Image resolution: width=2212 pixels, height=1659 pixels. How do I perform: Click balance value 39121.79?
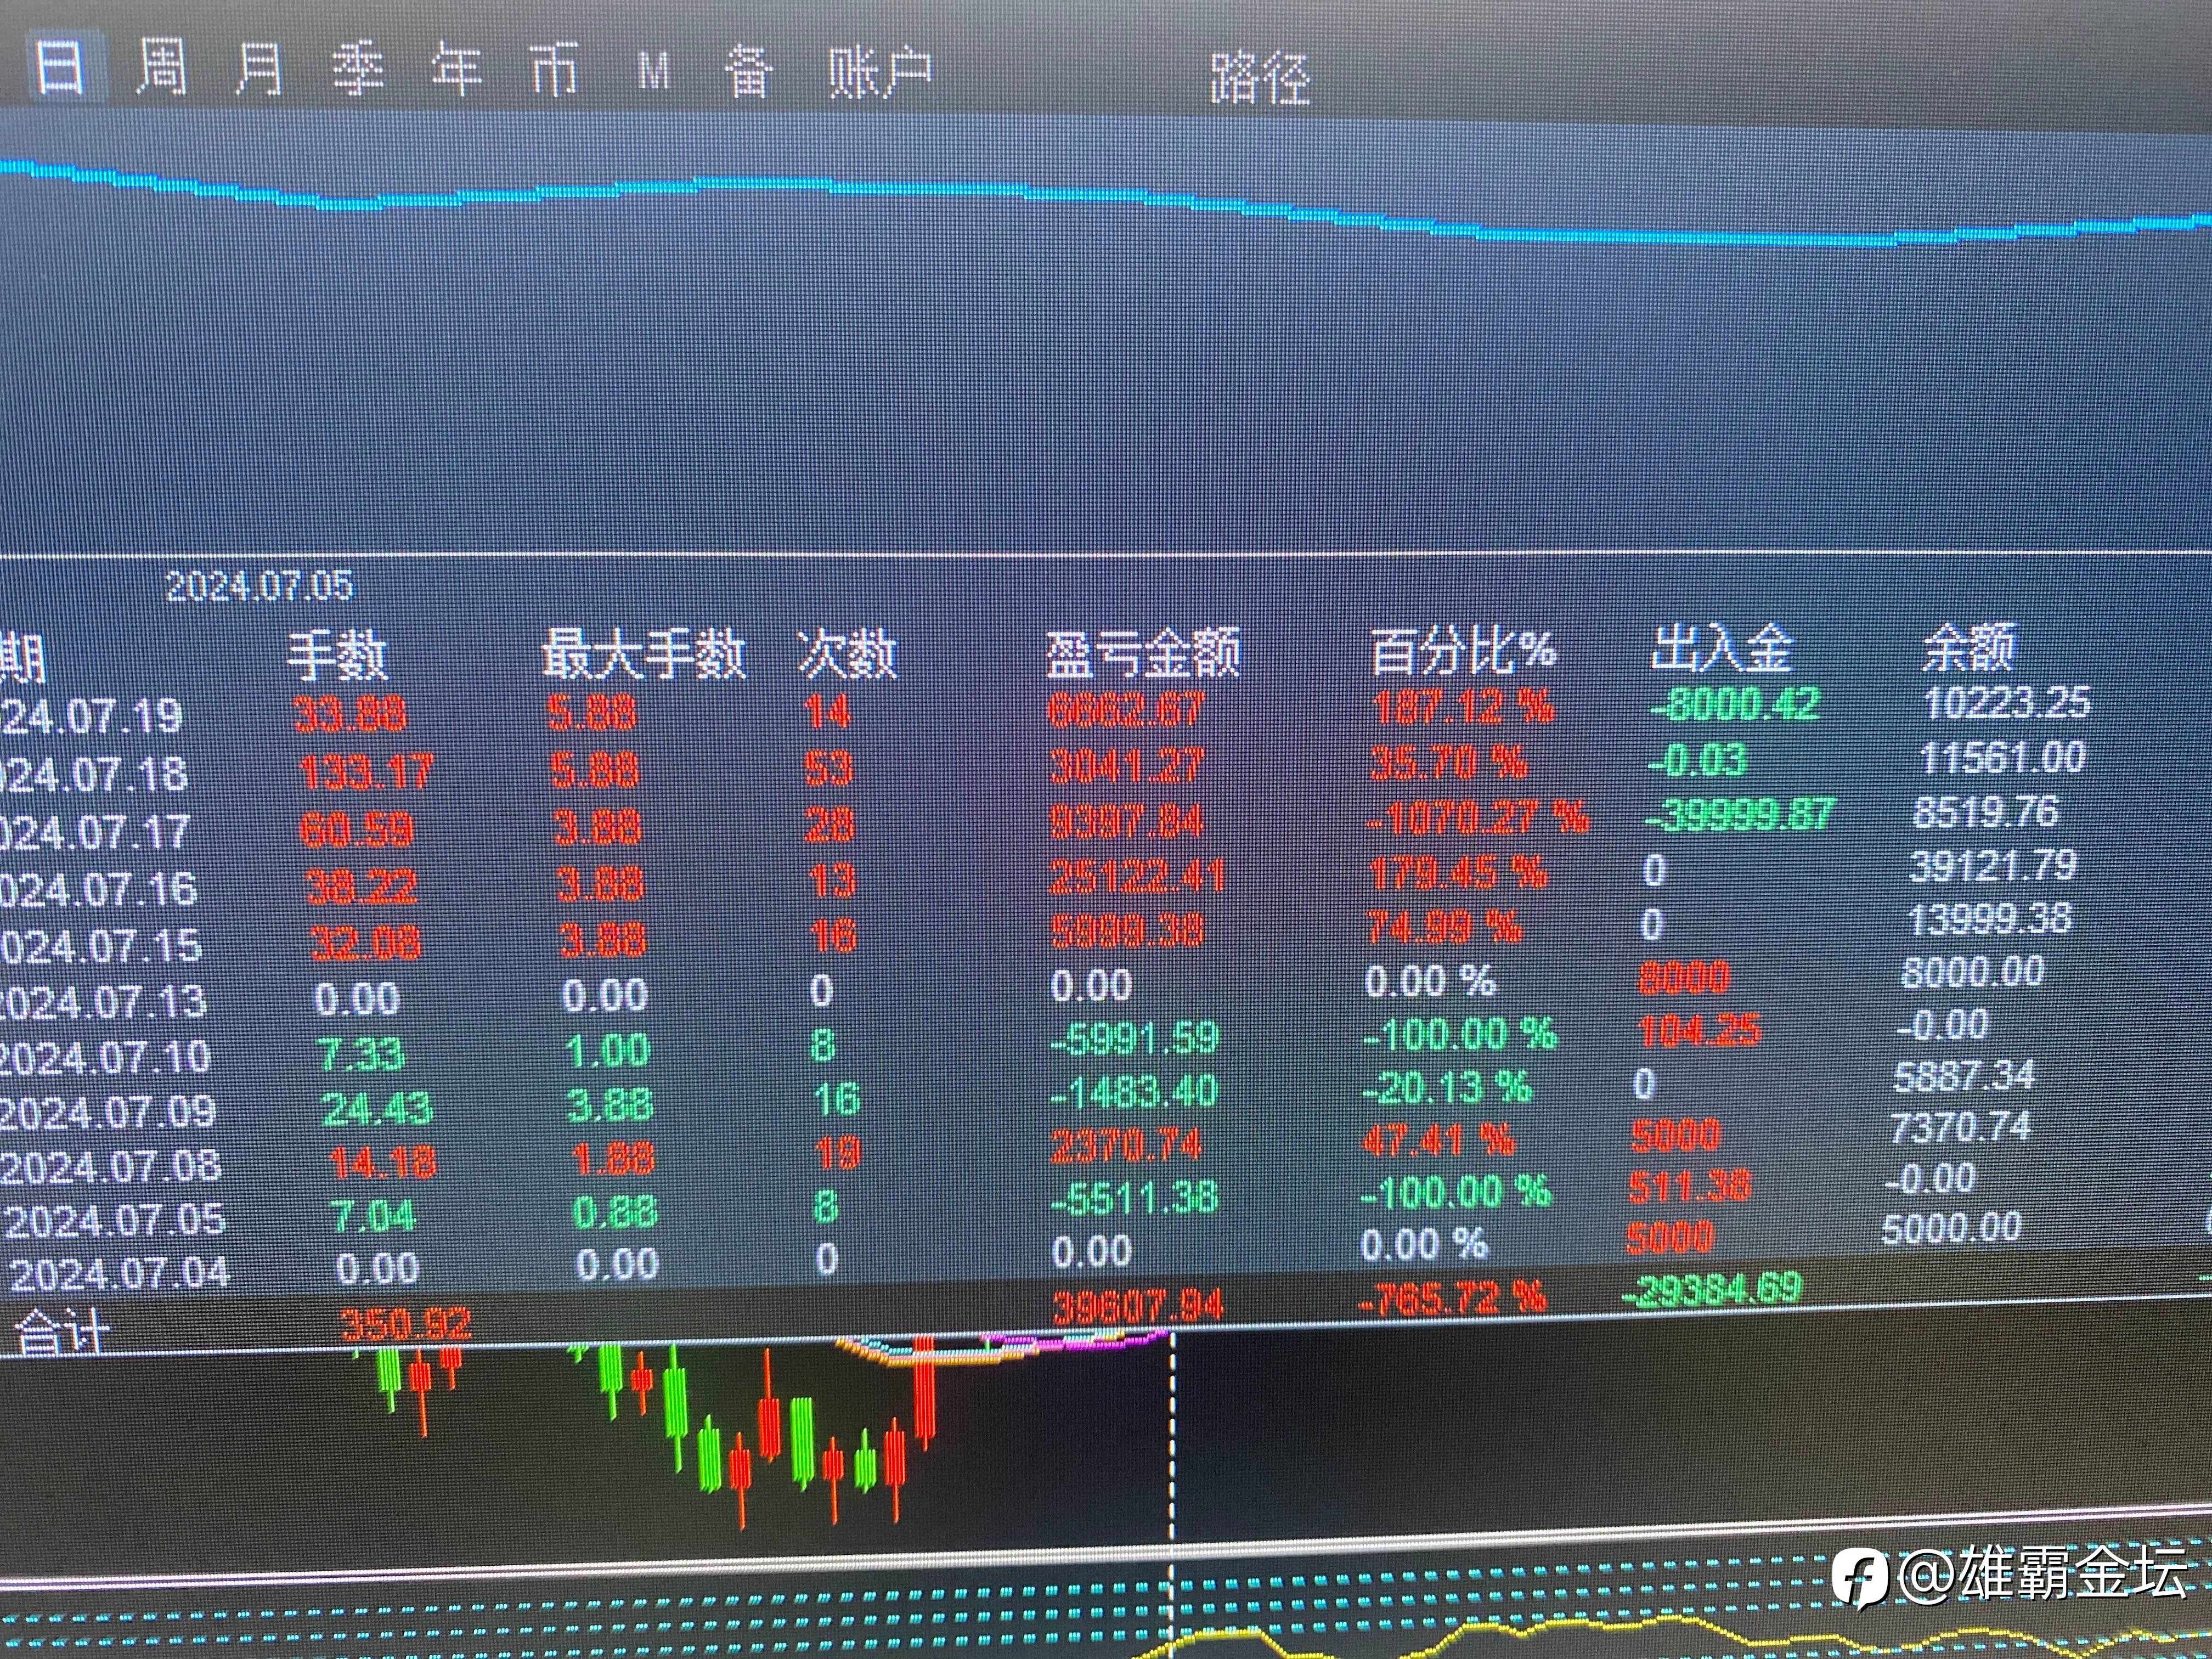(1993, 865)
